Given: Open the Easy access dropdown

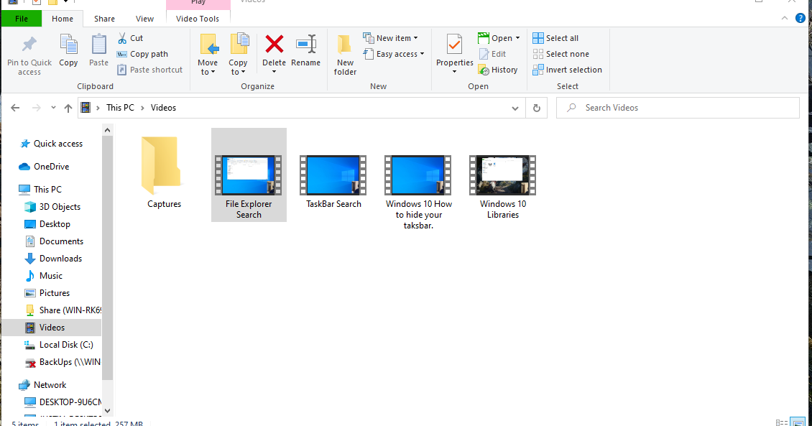Looking at the screenshot, I should pyautogui.click(x=394, y=53).
